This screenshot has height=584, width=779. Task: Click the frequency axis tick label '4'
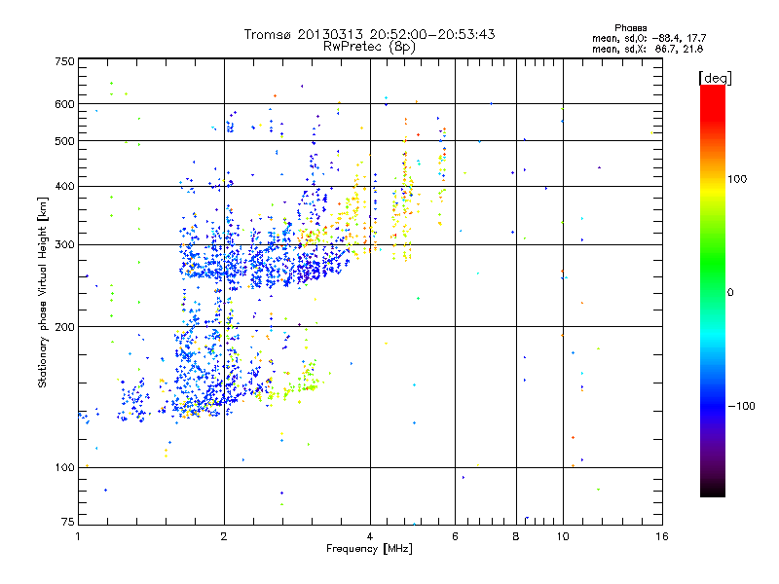tap(370, 536)
